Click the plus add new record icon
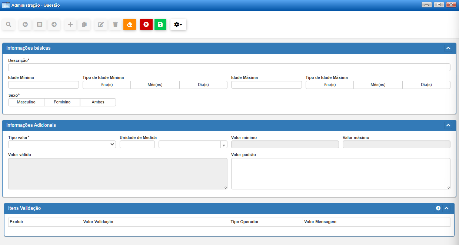Image resolution: width=459 pixels, height=245 pixels. tap(70, 24)
